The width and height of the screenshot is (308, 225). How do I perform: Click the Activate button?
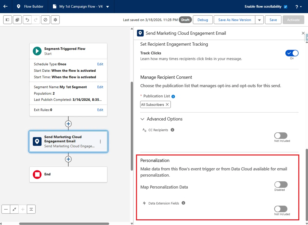click(x=293, y=20)
